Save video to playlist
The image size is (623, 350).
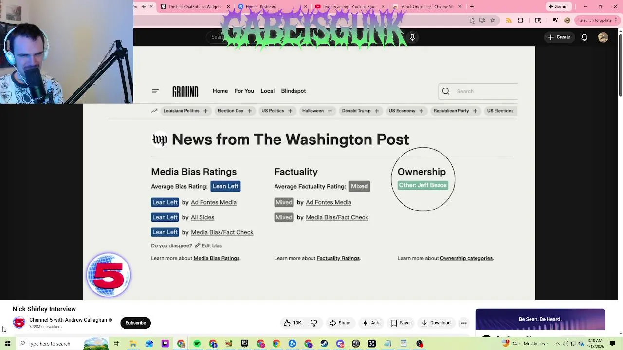pyautogui.click(x=400, y=323)
